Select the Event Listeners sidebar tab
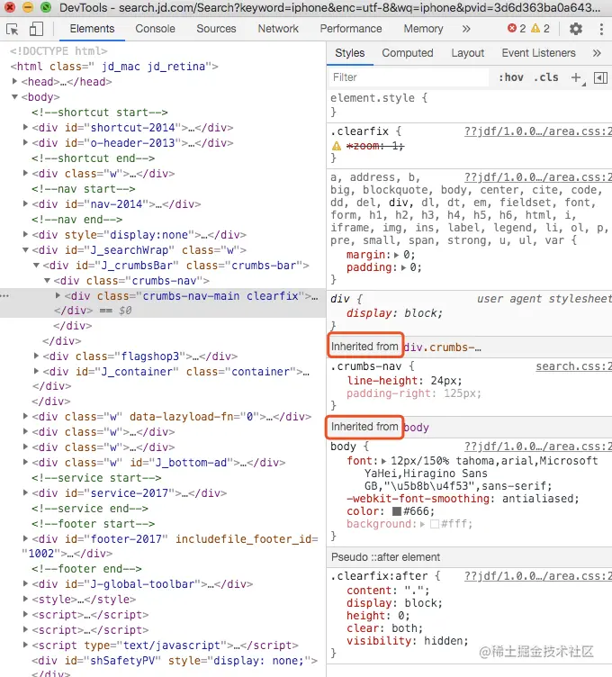Image resolution: width=612 pixels, height=677 pixels. pos(538,53)
